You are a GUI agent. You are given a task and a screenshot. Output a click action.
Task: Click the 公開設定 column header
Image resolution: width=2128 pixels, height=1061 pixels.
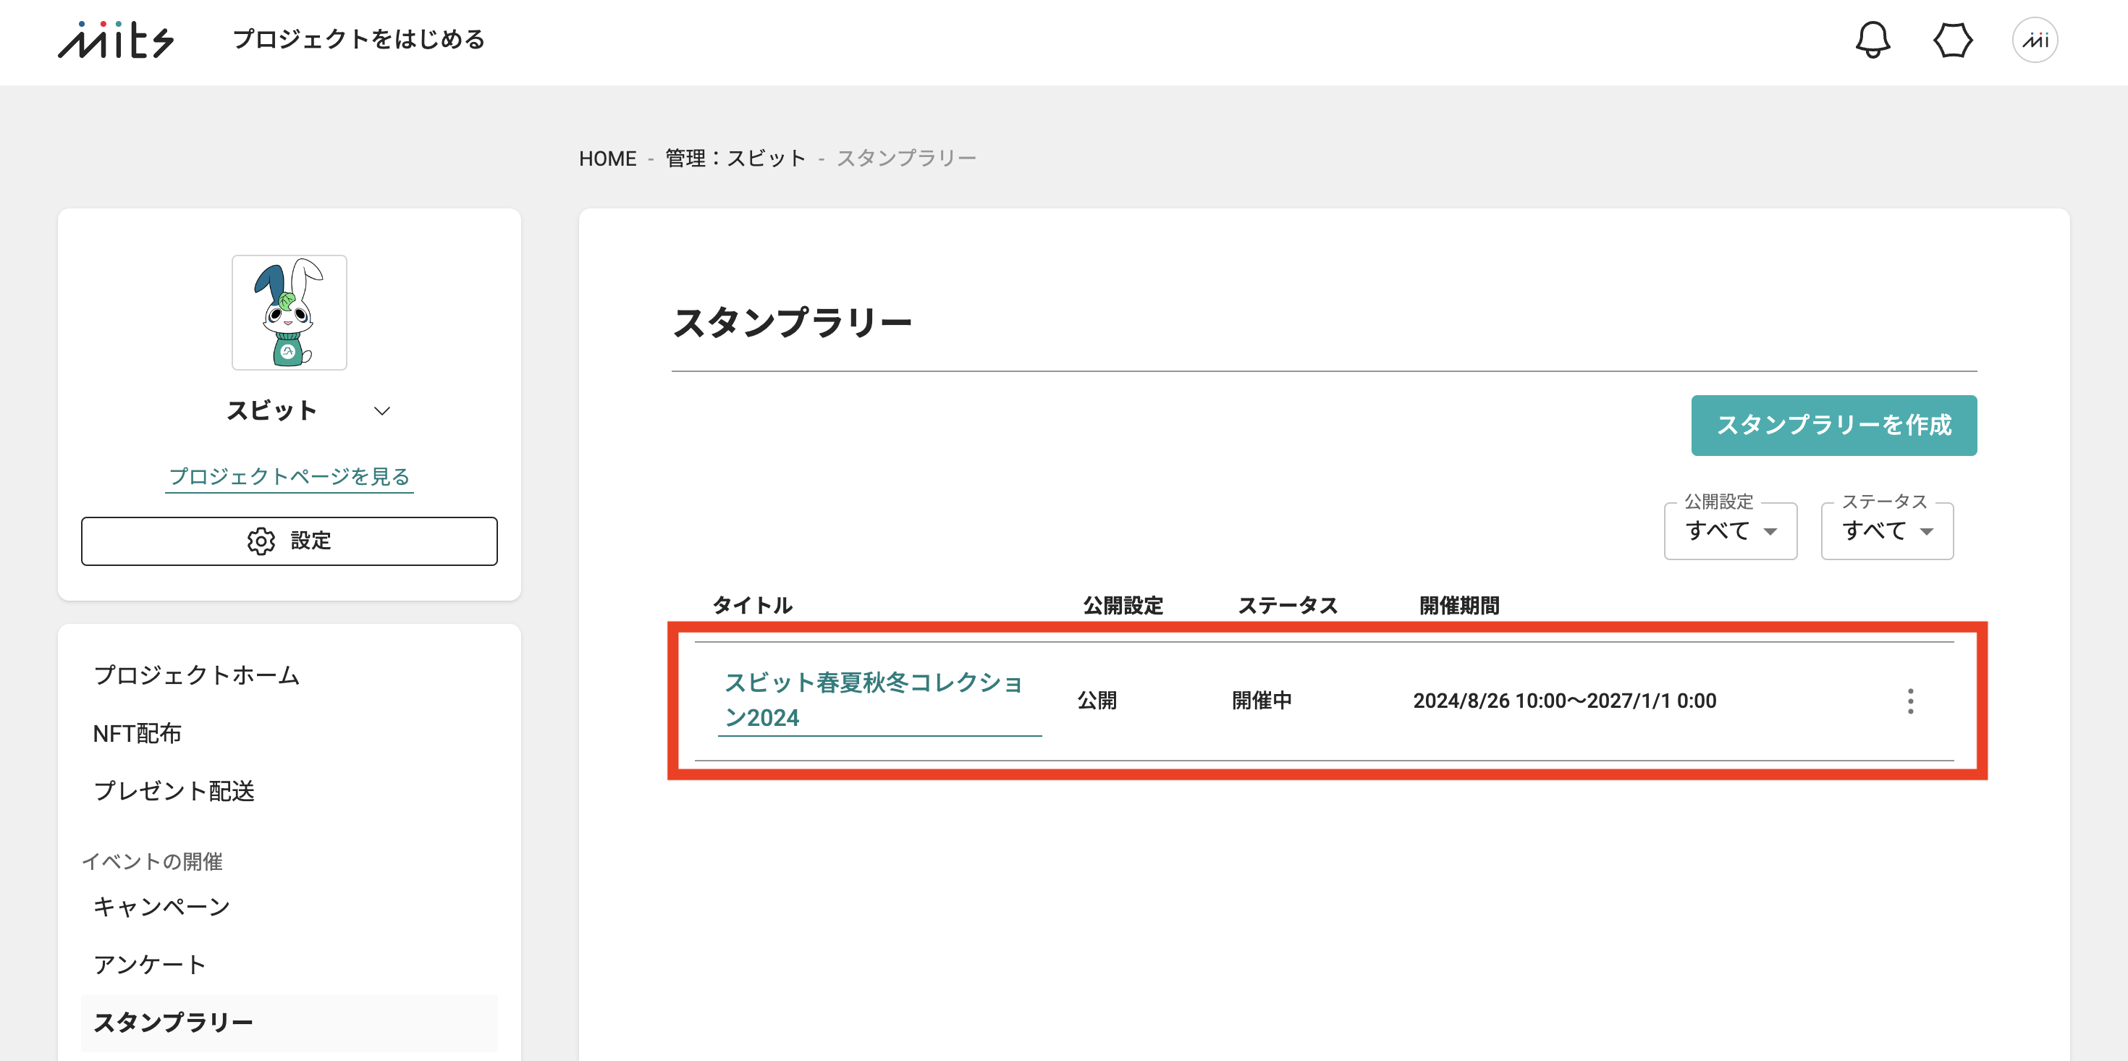1123,605
